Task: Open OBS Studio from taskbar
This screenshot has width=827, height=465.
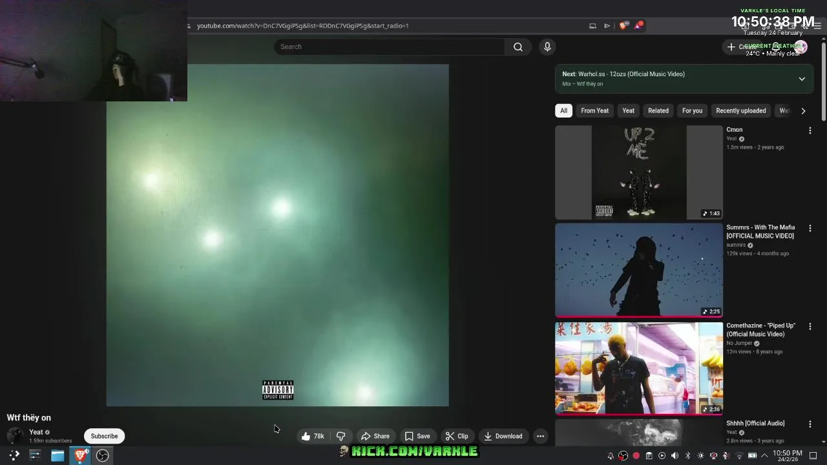Action: [102, 455]
